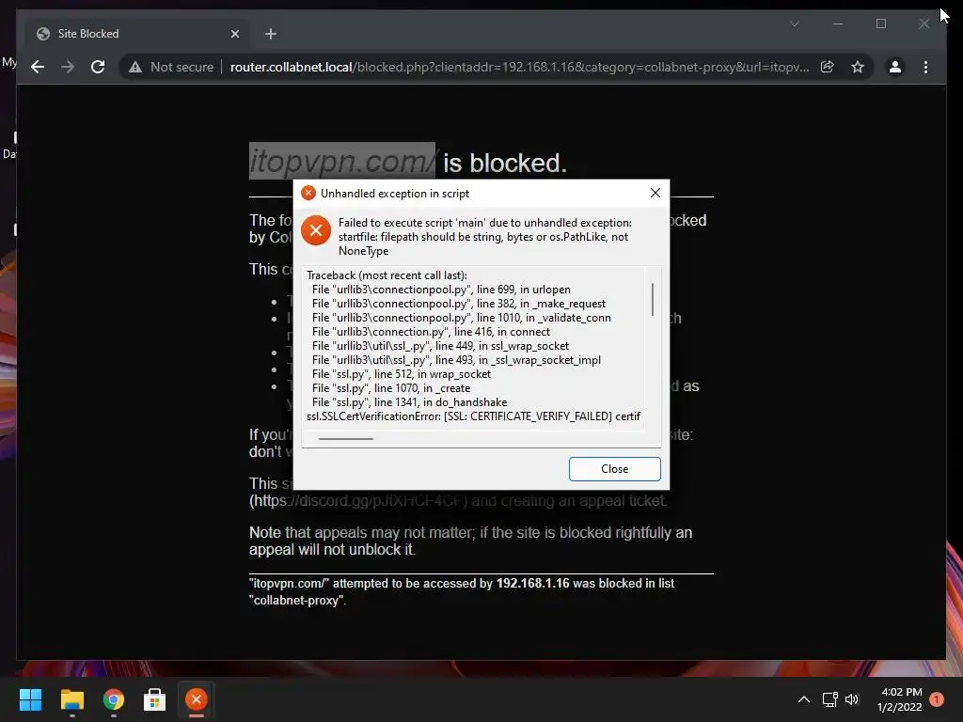Image resolution: width=963 pixels, height=722 pixels.
Task: Click the Chrome taskbar icon
Action: point(114,699)
